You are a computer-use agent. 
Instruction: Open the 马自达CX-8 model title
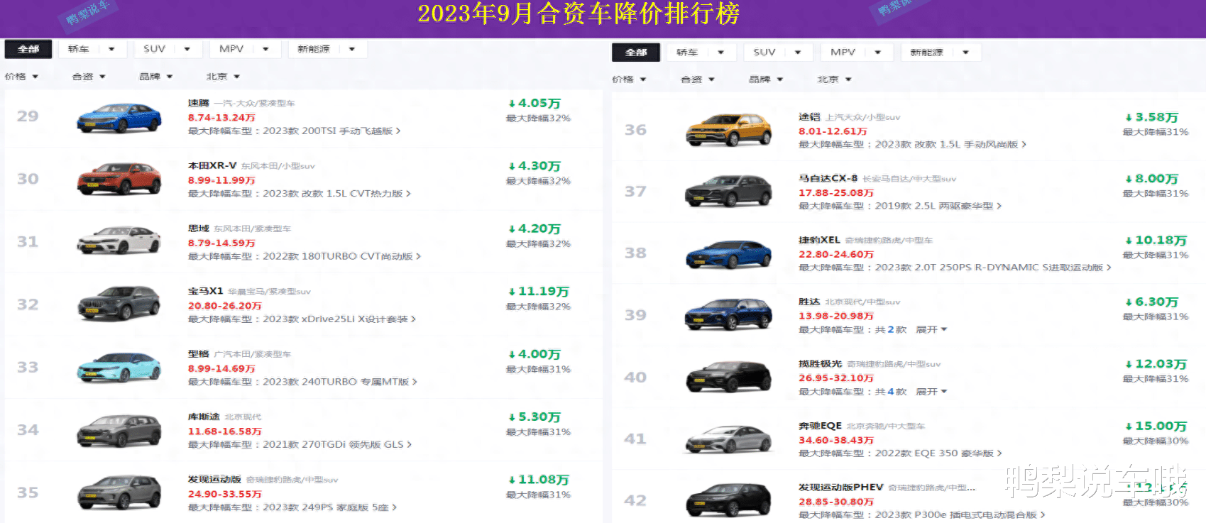pos(828,179)
